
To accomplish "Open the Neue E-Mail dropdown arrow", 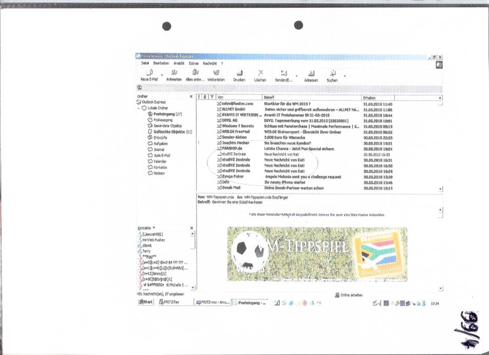I will pyautogui.click(x=162, y=75).
